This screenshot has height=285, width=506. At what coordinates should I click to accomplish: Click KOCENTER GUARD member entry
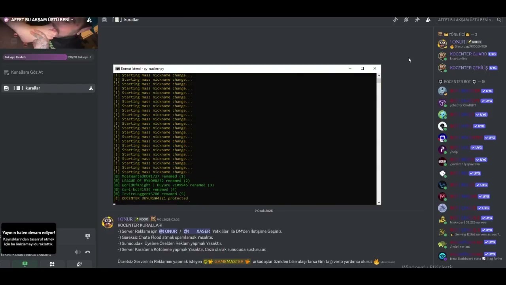click(x=469, y=56)
